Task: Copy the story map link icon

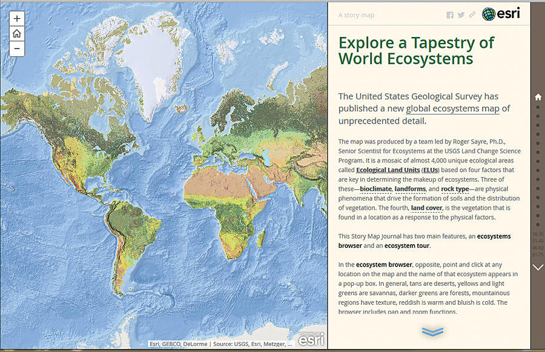Action: click(472, 14)
